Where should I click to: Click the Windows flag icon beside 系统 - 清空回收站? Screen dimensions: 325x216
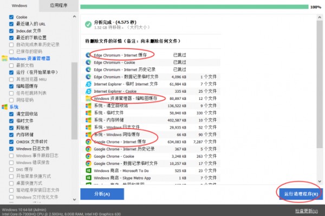click(x=88, y=106)
